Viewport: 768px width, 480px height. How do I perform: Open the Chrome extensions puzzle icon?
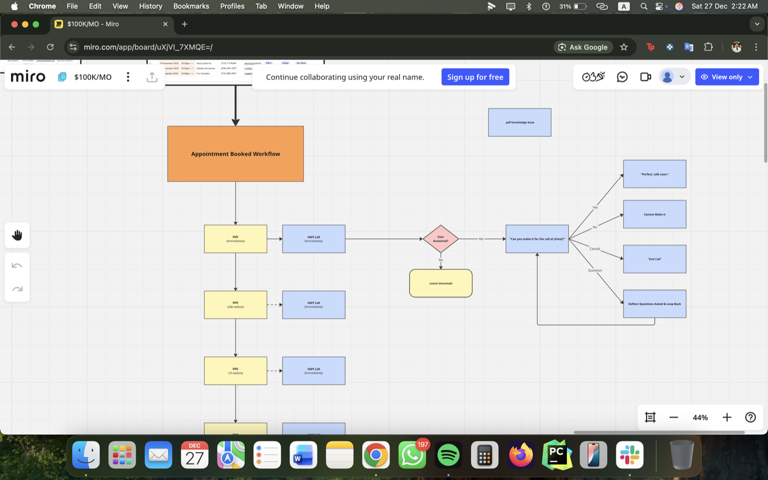709,47
